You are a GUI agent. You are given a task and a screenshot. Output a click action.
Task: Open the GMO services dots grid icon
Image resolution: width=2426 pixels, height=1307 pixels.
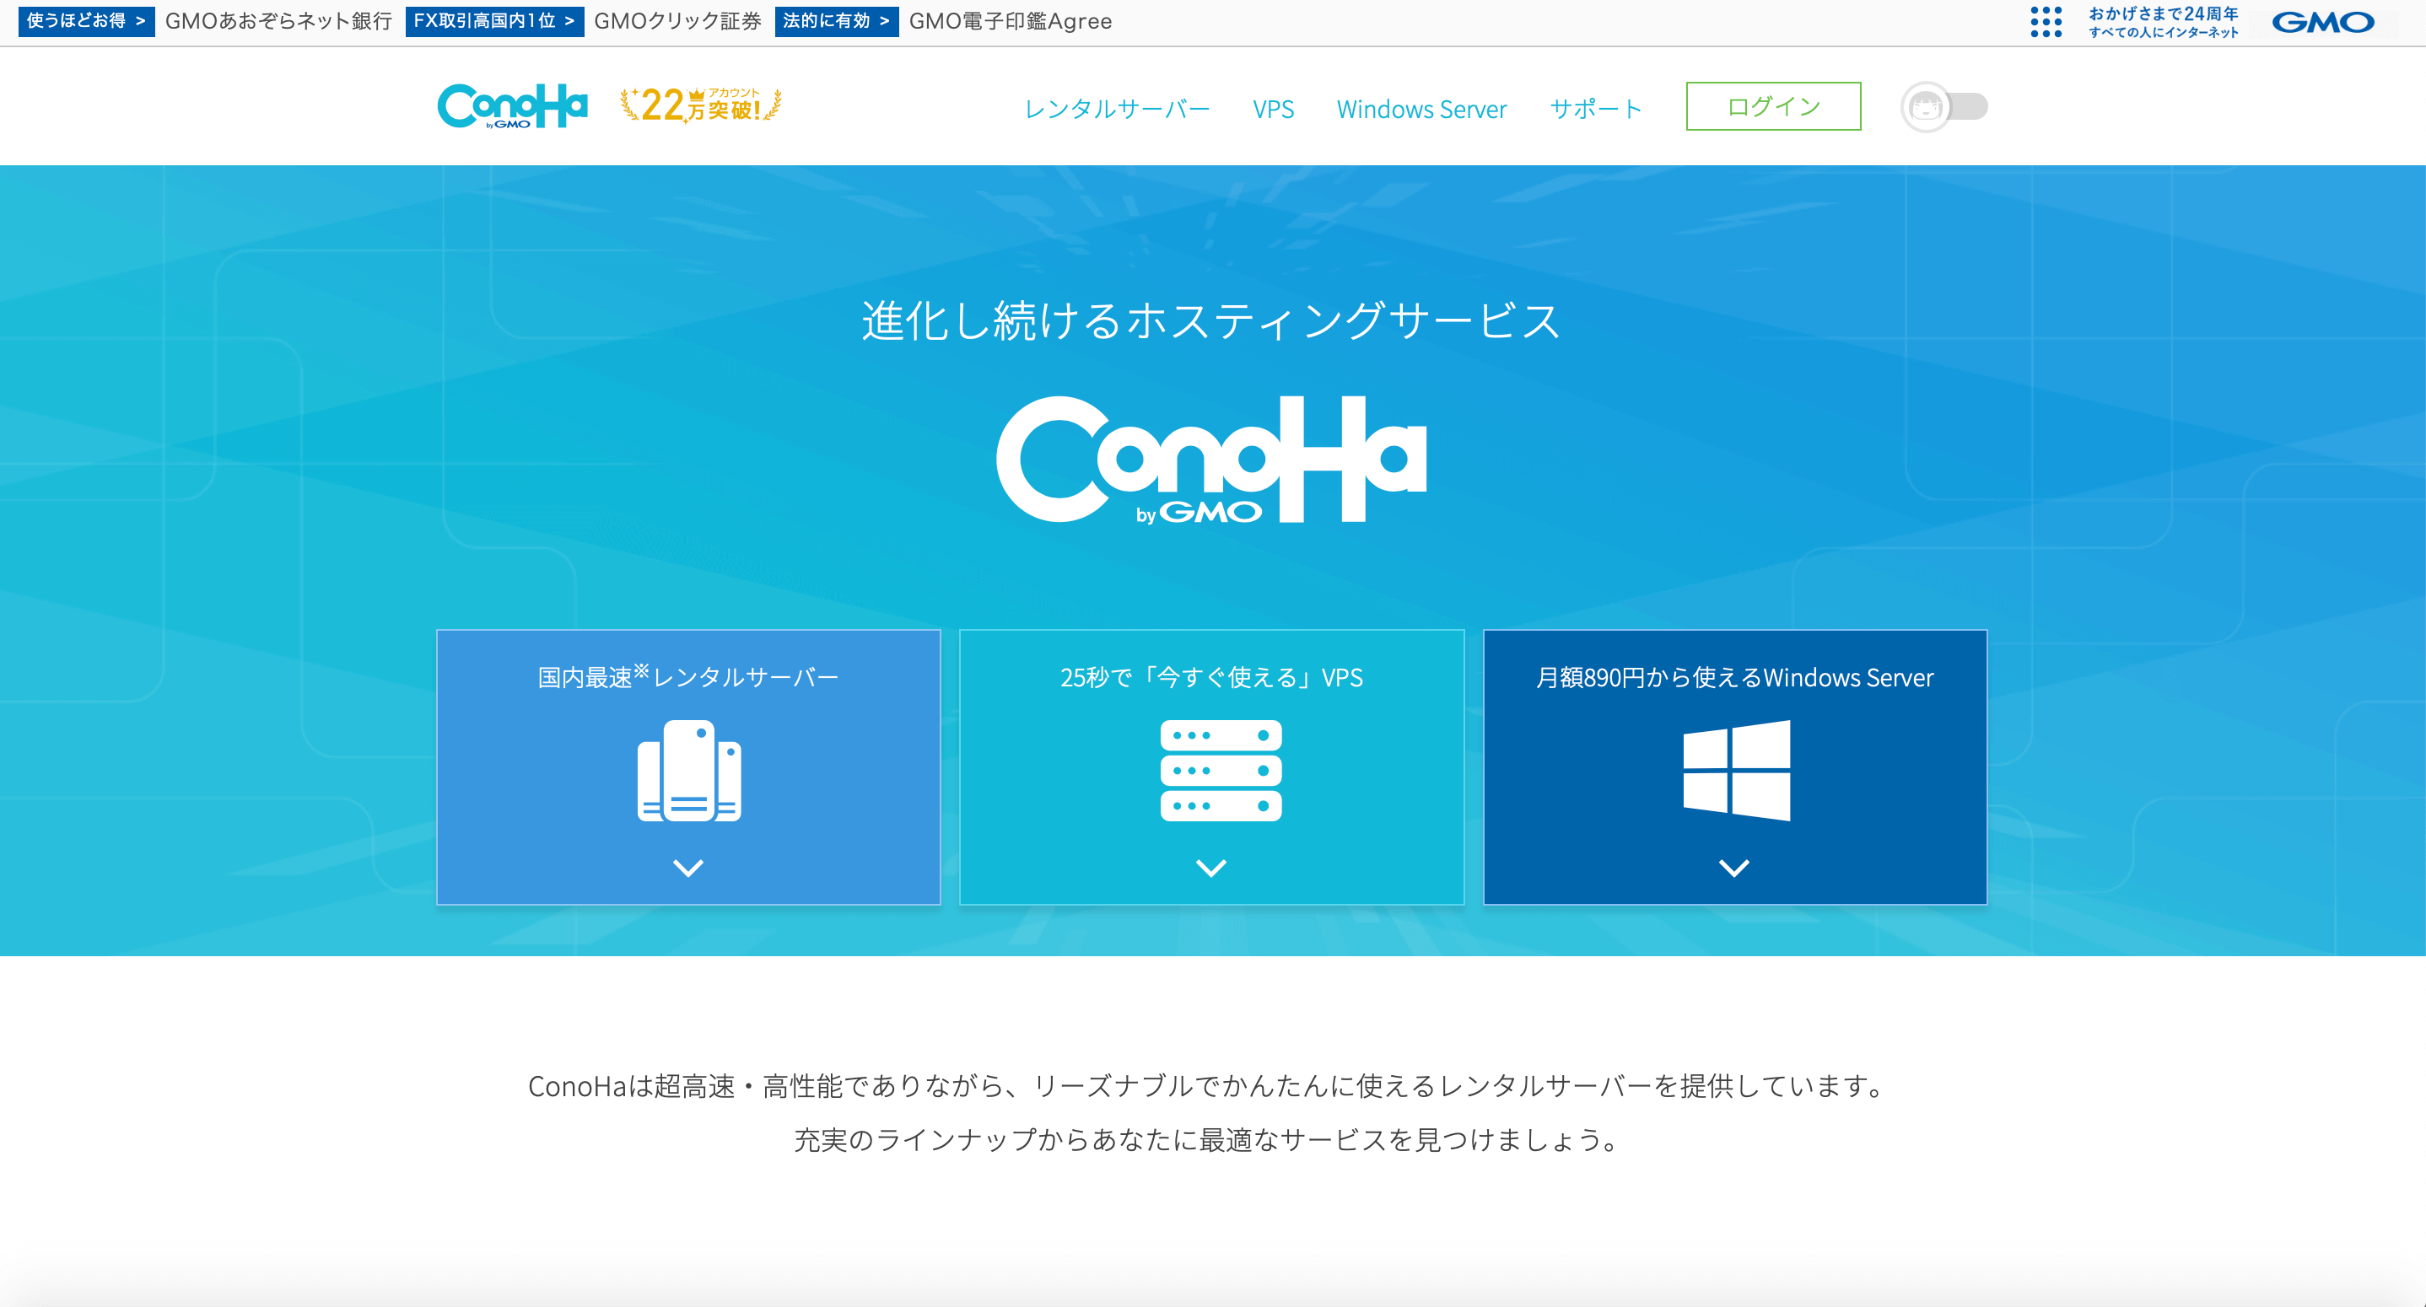pyautogui.click(x=2046, y=22)
